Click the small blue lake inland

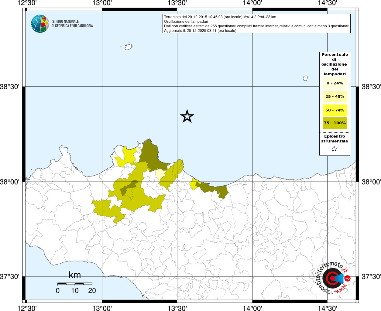click(x=184, y=247)
